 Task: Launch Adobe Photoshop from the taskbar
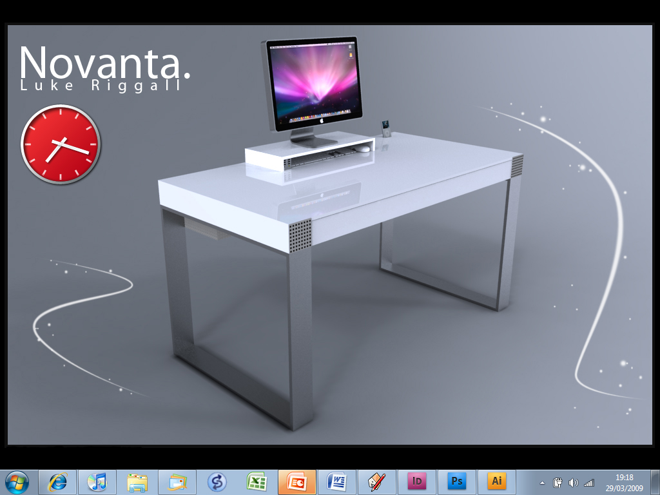(457, 481)
